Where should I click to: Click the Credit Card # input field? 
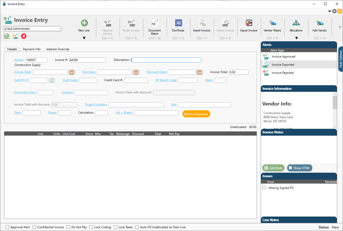click(x=136, y=80)
